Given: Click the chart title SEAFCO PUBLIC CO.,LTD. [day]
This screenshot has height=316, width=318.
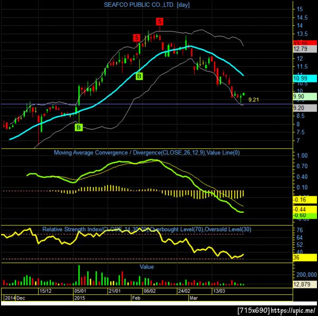Looking at the screenshot, I should click(x=147, y=5).
